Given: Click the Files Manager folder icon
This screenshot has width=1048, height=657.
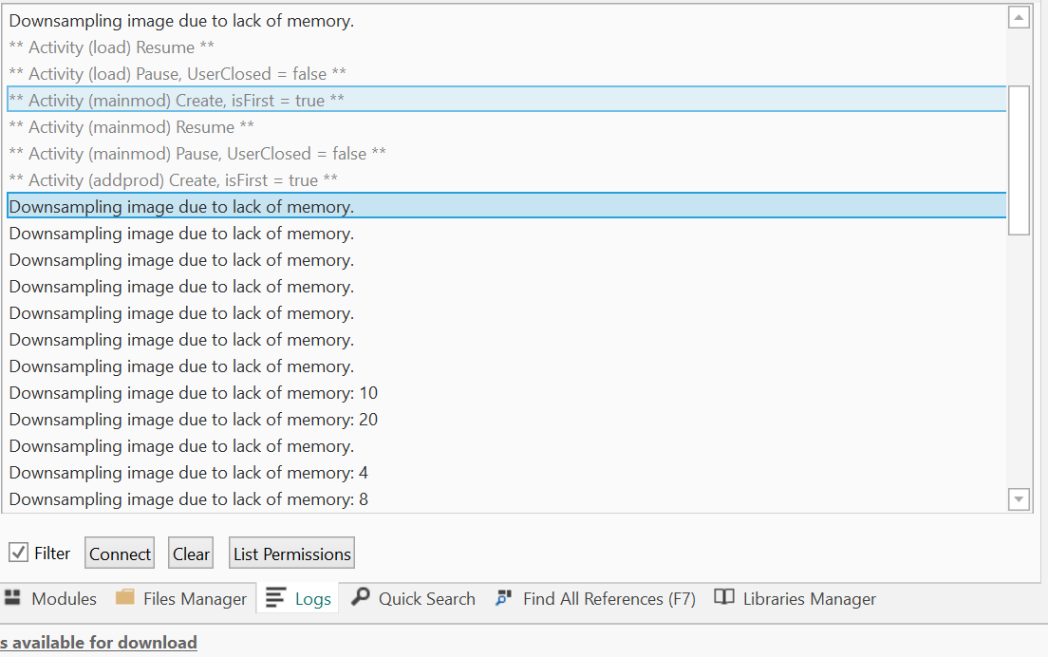Looking at the screenshot, I should click(x=124, y=598).
